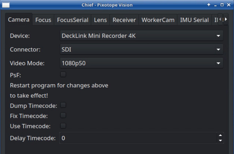Open the Device dropdown
Viewport: 234px width, 154px height.
(141, 36)
